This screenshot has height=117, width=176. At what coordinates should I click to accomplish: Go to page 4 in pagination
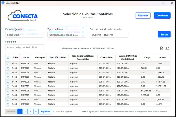tap(36, 112)
